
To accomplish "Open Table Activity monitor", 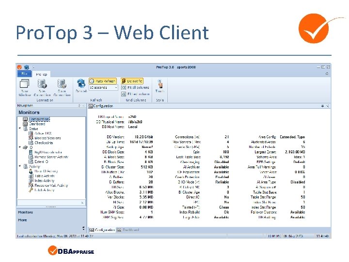I will click(x=45, y=176).
